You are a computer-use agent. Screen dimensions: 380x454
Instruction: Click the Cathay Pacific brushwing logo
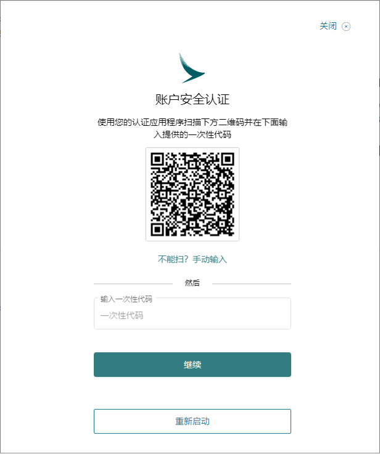192,68
